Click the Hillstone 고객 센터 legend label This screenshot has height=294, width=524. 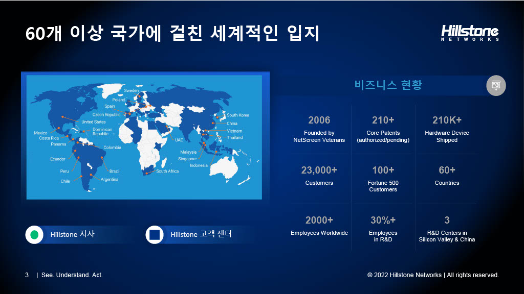point(201,234)
